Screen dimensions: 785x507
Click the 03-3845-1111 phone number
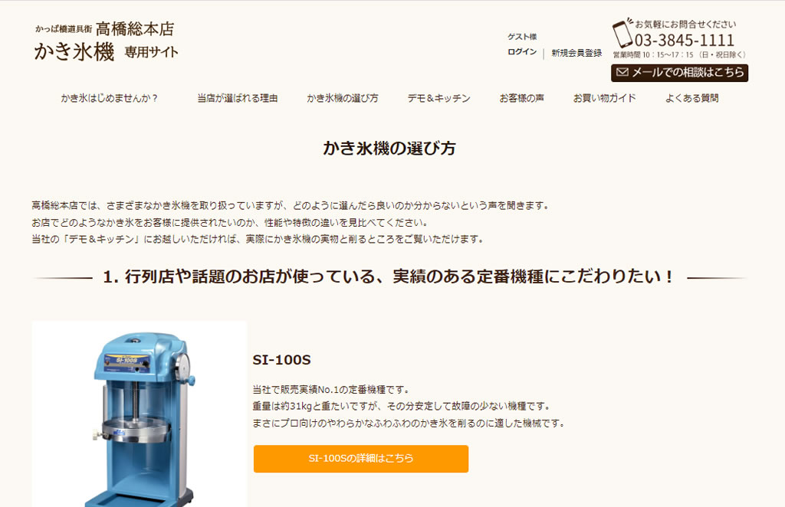coord(685,40)
